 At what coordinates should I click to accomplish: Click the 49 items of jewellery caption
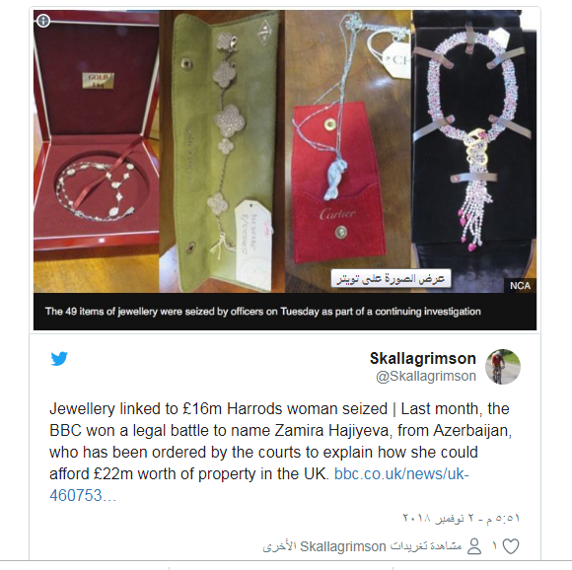(263, 312)
